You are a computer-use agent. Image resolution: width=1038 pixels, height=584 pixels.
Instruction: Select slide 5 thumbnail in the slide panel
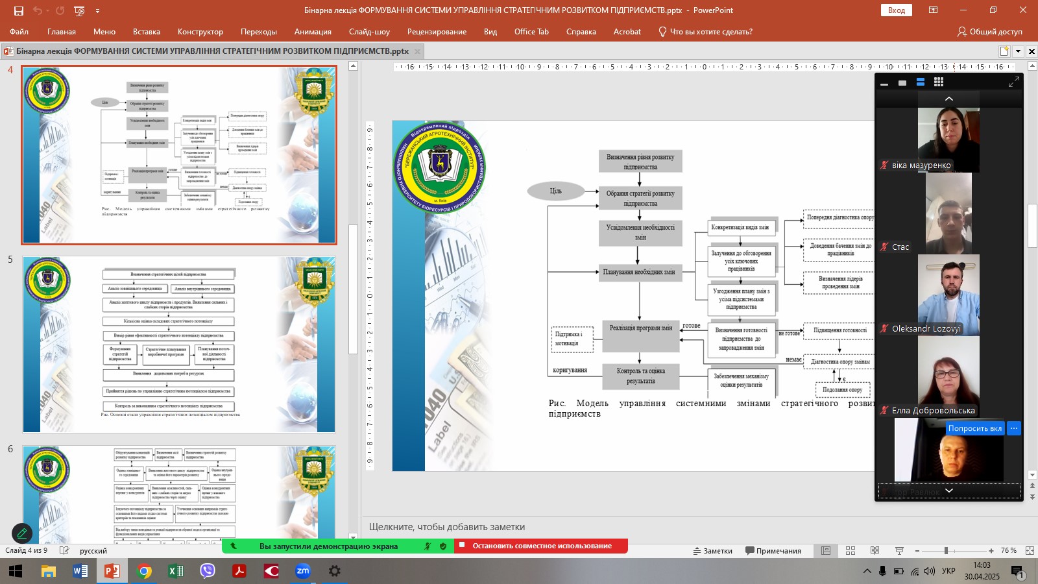tap(179, 344)
